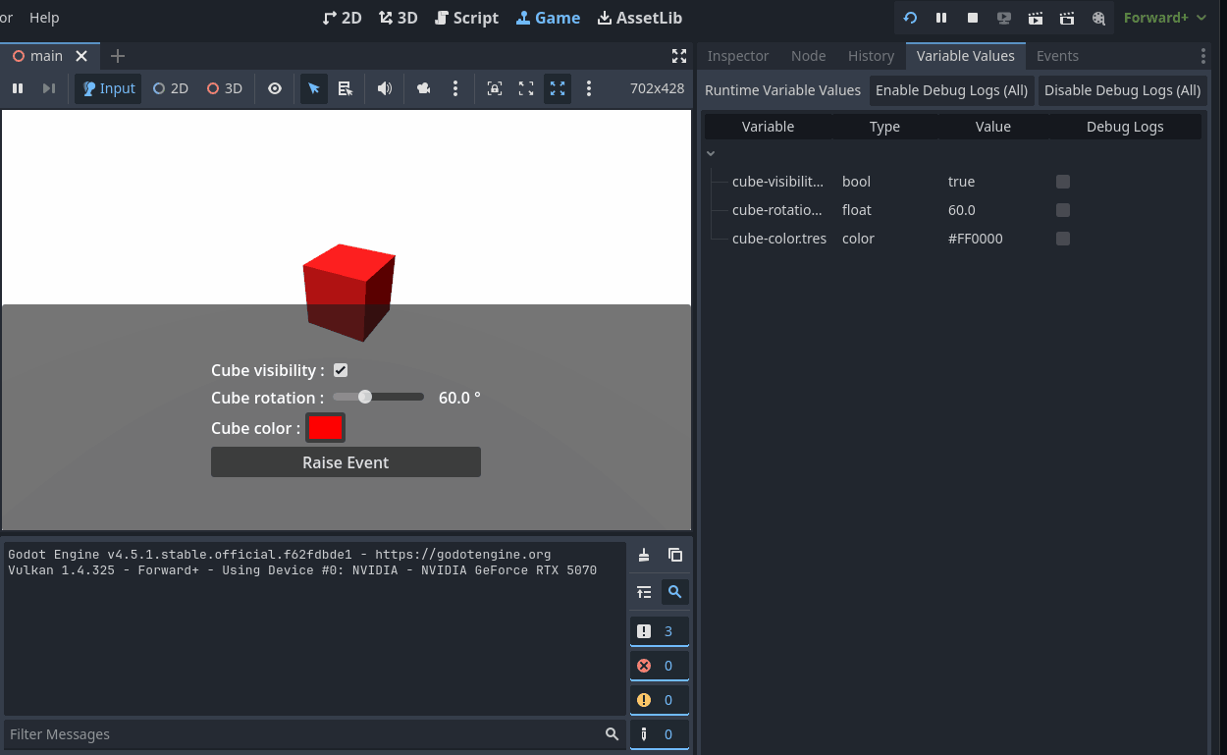
Task: Stop the running project
Action: click(x=972, y=18)
